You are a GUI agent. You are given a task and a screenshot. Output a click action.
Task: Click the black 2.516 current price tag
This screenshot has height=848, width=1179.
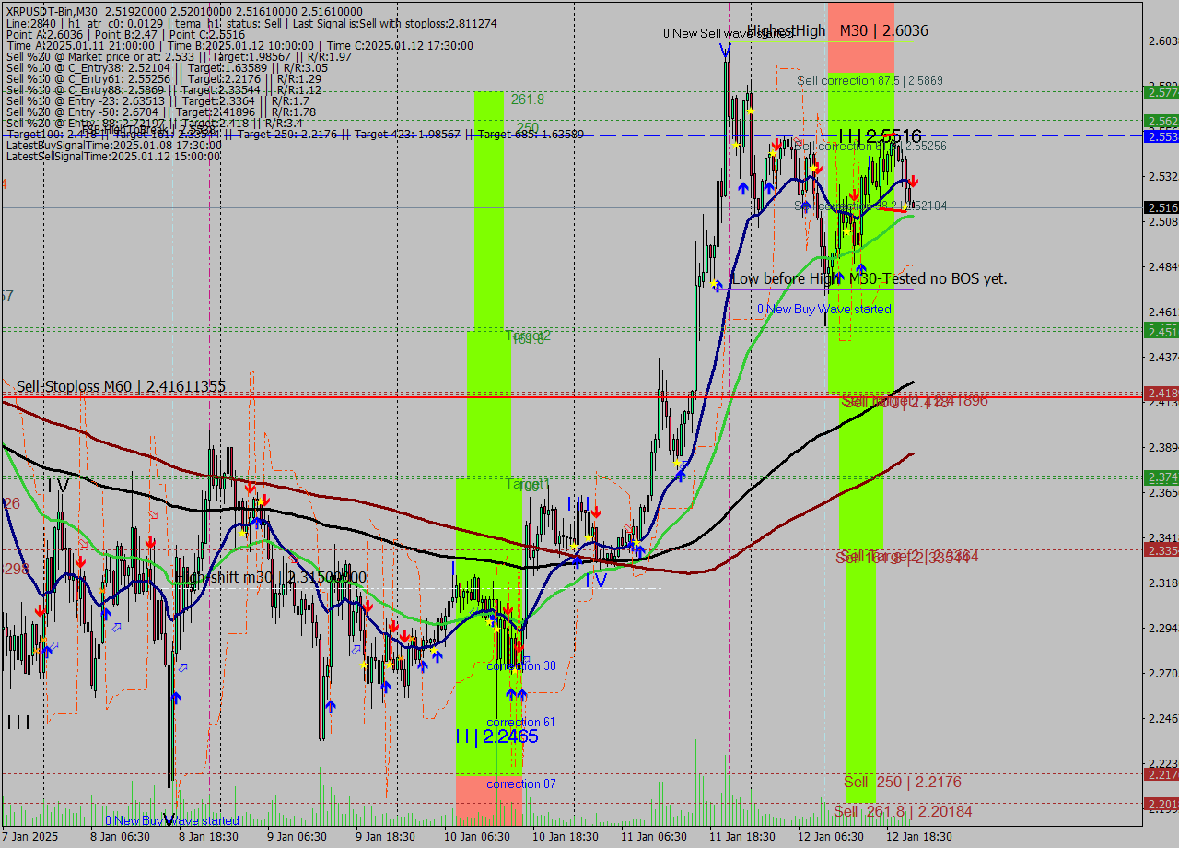point(1161,207)
